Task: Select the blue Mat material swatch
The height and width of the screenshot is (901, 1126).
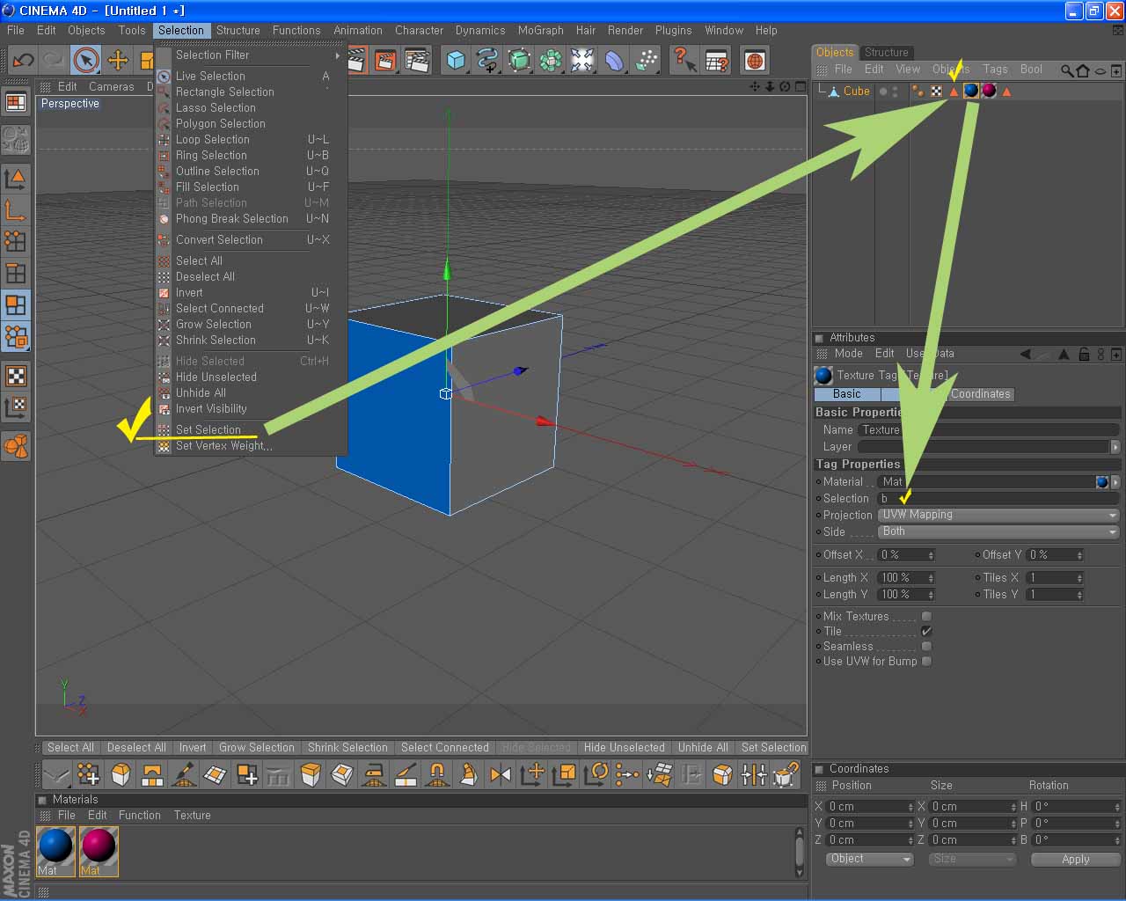Action: pyautogui.click(x=55, y=851)
